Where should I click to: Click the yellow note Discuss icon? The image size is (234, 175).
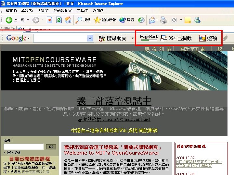click(188, 20)
